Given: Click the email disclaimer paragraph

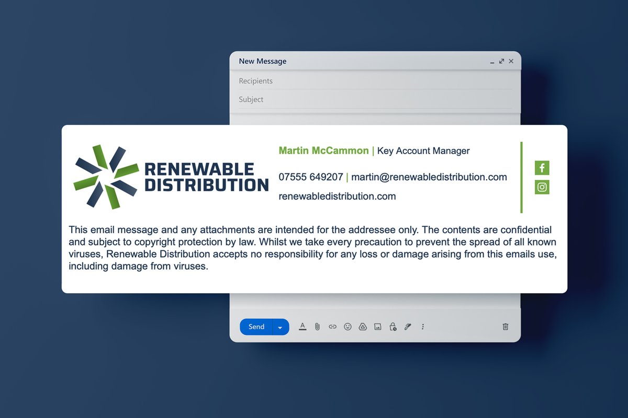Looking at the screenshot, I should (312, 248).
